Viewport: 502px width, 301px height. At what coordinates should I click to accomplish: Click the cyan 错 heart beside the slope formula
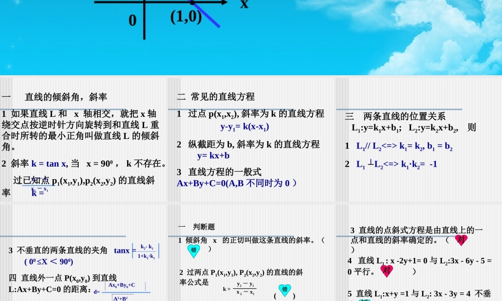click(x=285, y=290)
